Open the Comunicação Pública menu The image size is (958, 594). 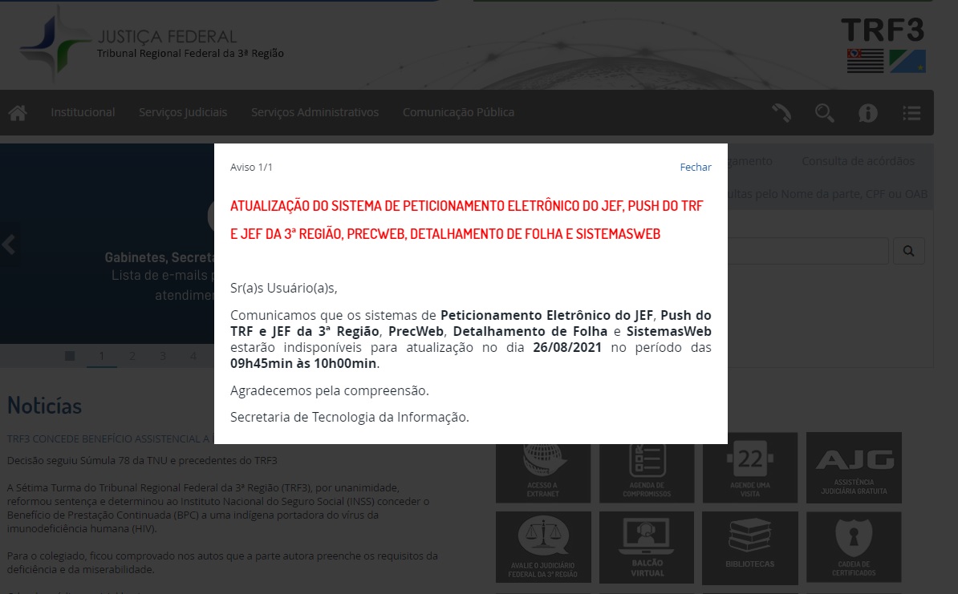pos(458,112)
